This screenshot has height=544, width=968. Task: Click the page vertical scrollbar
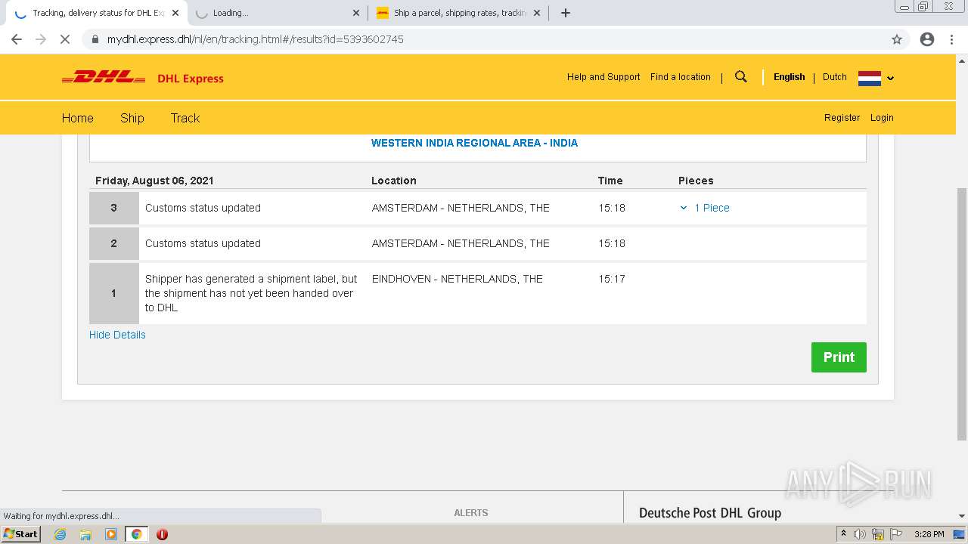pyautogui.click(x=962, y=314)
